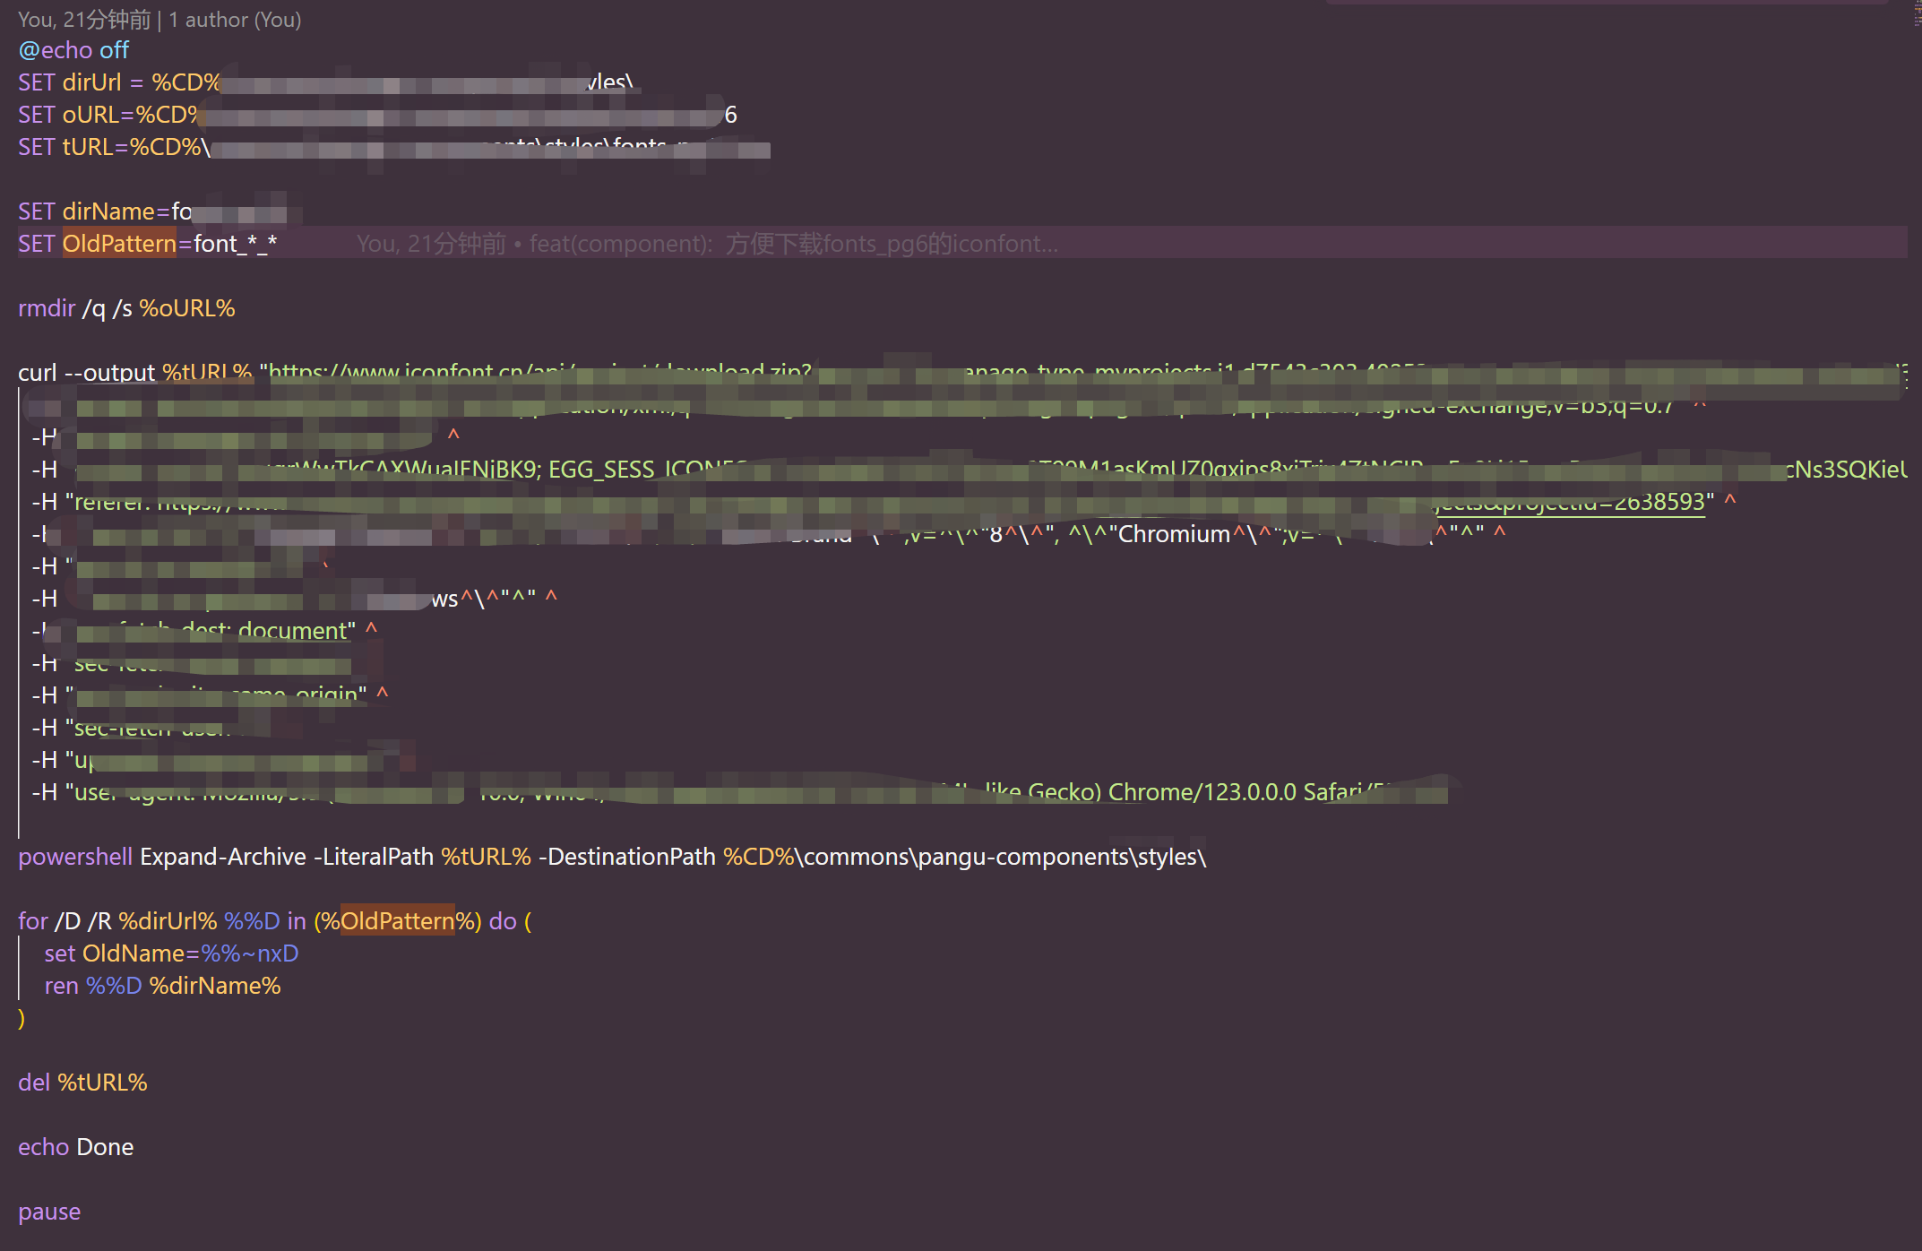
Task: Click the 'powershell' keyword
Action: click(x=75, y=857)
